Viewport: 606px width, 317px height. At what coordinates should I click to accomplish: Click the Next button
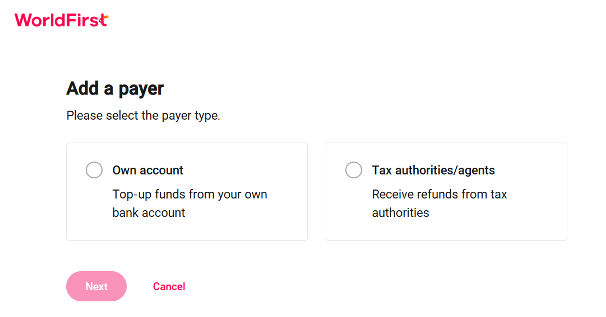pos(96,286)
